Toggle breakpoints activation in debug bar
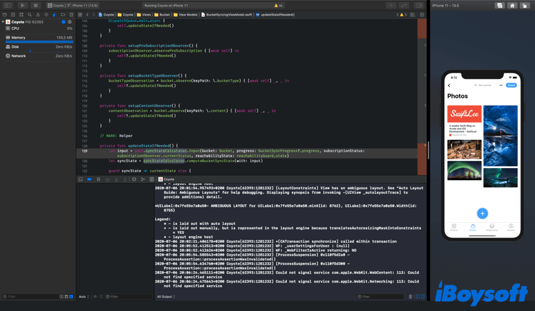Image resolution: width=535 pixels, height=311 pixels. click(89, 180)
